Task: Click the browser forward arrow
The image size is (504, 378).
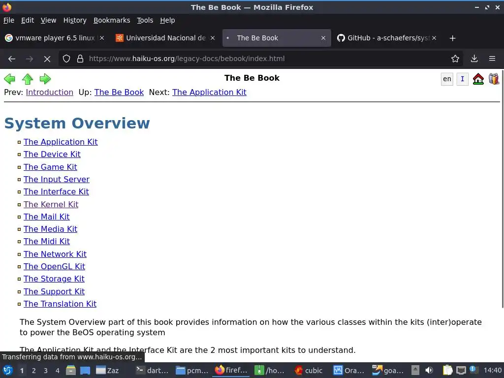Action: tap(30, 59)
